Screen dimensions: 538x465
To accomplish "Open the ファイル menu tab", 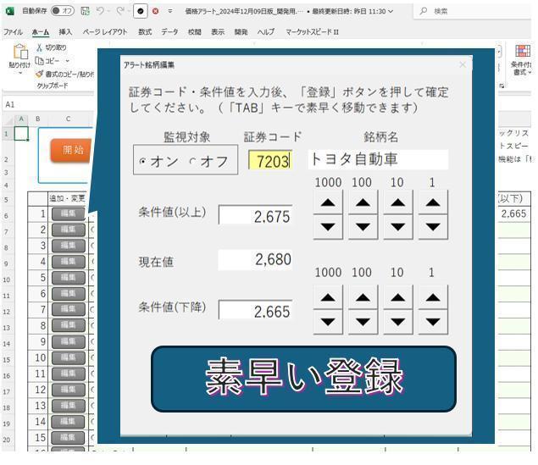I will pos(13,32).
